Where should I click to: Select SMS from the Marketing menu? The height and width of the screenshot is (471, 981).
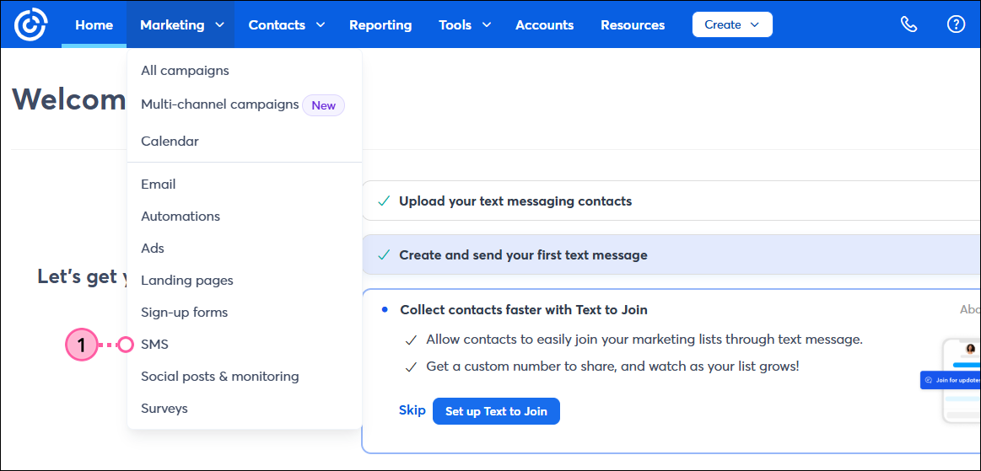pyautogui.click(x=154, y=344)
